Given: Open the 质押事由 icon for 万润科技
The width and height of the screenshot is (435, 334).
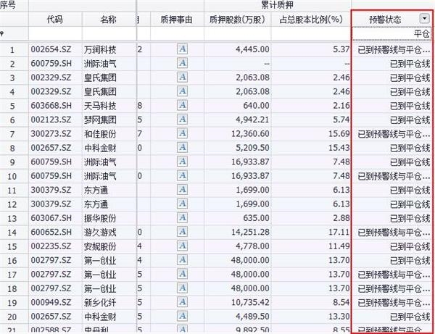Looking at the screenshot, I should click(183, 50).
